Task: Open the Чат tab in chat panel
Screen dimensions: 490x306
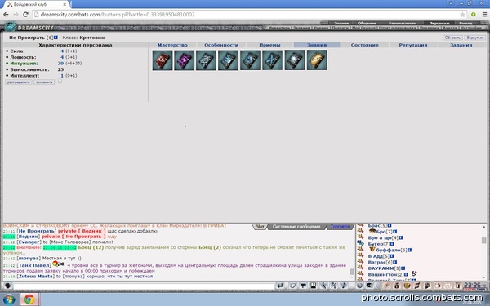Action: pyautogui.click(x=260, y=227)
